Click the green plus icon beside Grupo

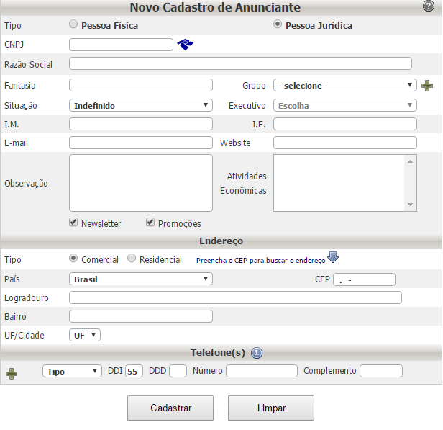(x=427, y=86)
